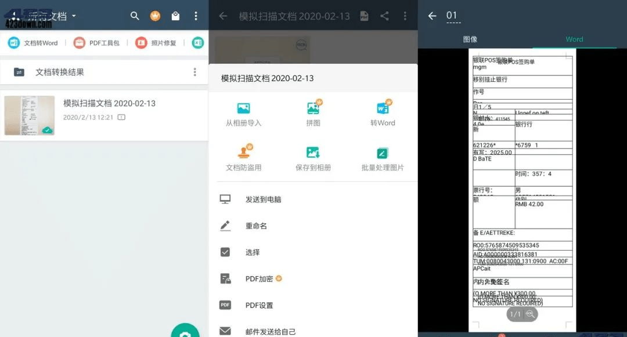Open options menu for 文档转换结果 folder
Image resolution: width=627 pixels, height=337 pixels.
(194, 72)
